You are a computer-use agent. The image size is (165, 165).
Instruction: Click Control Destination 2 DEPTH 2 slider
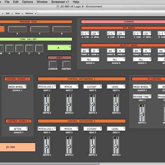69,145
